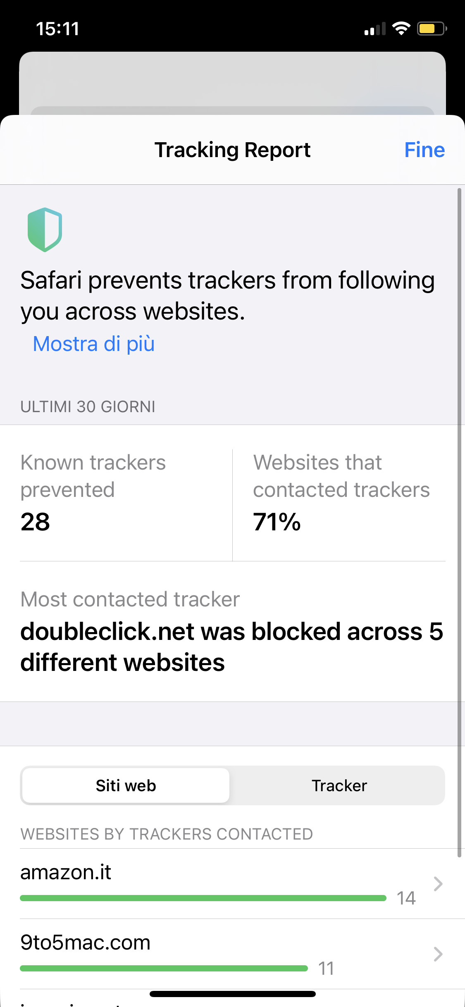This screenshot has height=1007, width=465.
Task: Select the 9to5mac.com website row
Action: (232, 954)
